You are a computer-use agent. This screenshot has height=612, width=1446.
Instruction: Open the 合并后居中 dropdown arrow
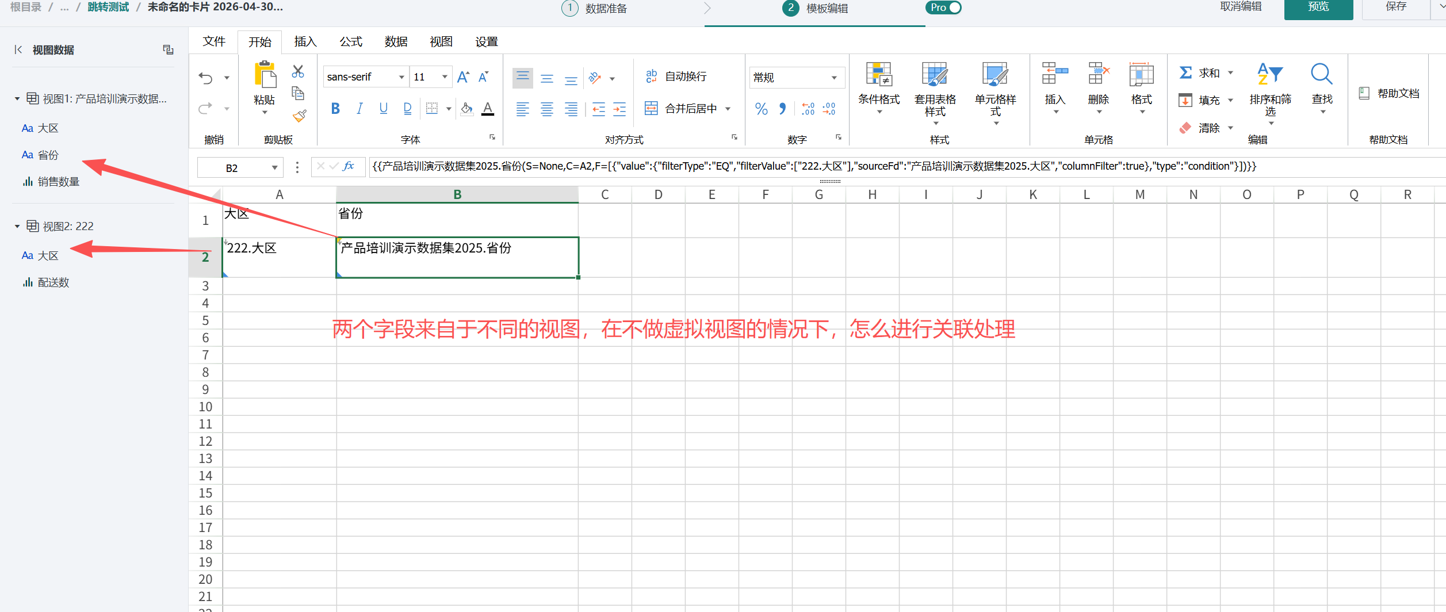[728, 109]
